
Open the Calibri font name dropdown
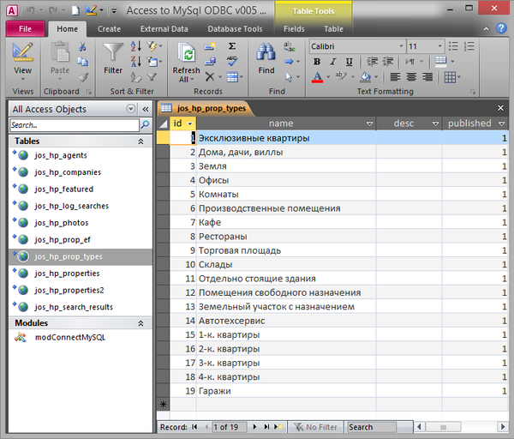click(x=401, y=46)
